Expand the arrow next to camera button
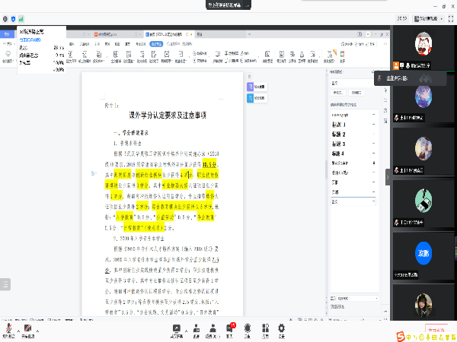 coord(35,328)
